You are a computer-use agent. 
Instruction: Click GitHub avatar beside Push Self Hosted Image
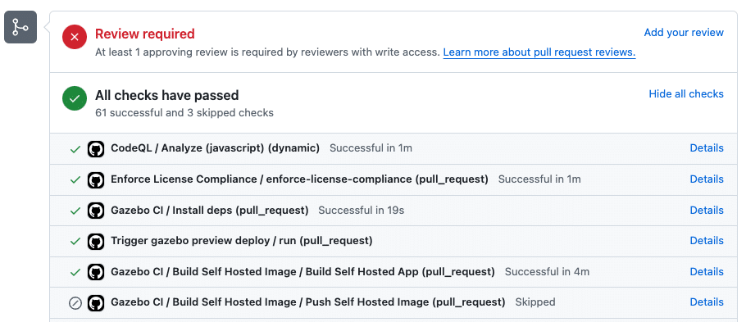(96, 303)
